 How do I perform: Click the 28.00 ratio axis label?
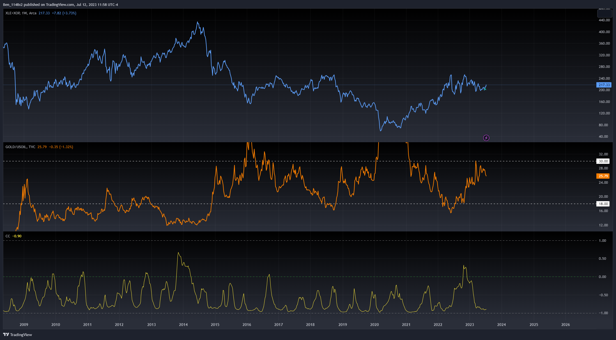tap(603, 168)
